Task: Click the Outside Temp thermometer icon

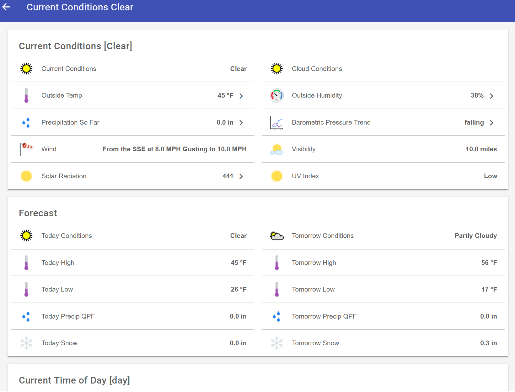Action: coord(26,95)
